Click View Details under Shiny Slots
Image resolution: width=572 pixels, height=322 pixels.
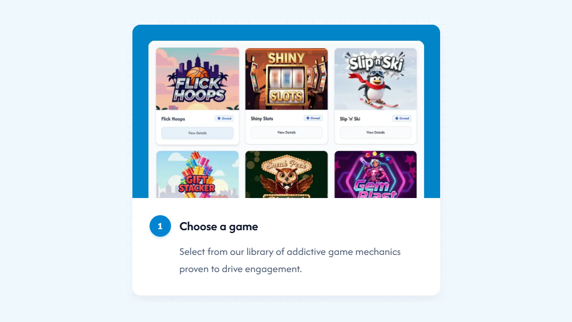coord(286,133)
